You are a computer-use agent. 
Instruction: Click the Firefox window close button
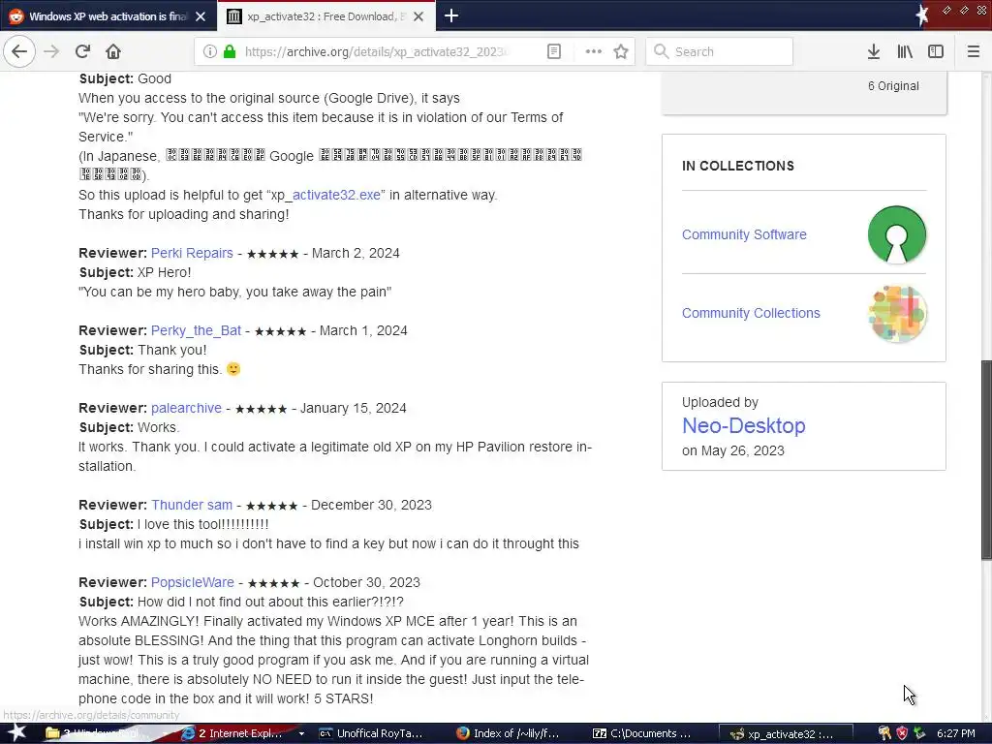click(981, 10)
